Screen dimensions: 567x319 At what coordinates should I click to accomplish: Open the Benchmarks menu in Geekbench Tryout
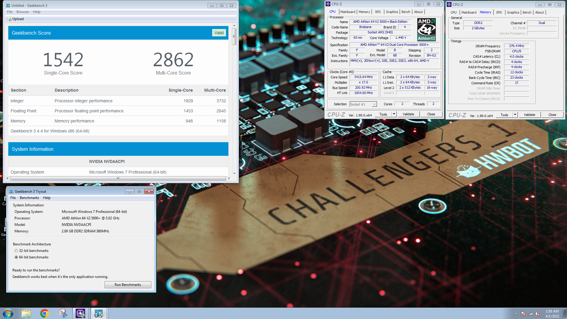pyautogui.click(x=29, y=198)
